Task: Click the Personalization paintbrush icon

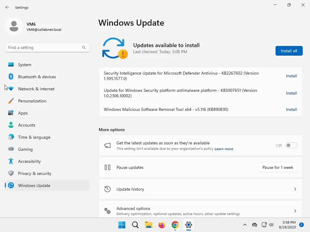Action: pos(11,101)
